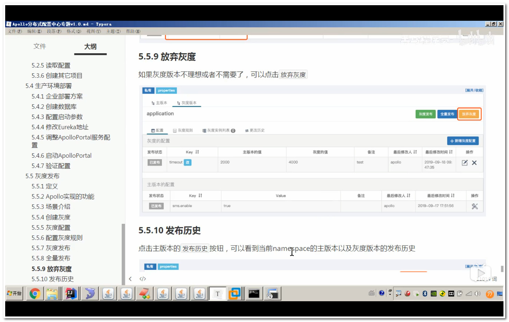Image resolution: width=509 pixels, height=322 pixels.
Task: Open the file explorer taskbar icon
Action: pos(52,294)
